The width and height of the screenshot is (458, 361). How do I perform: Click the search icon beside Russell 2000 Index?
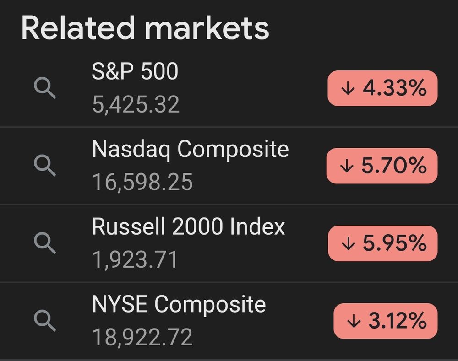tap(45, 243)
